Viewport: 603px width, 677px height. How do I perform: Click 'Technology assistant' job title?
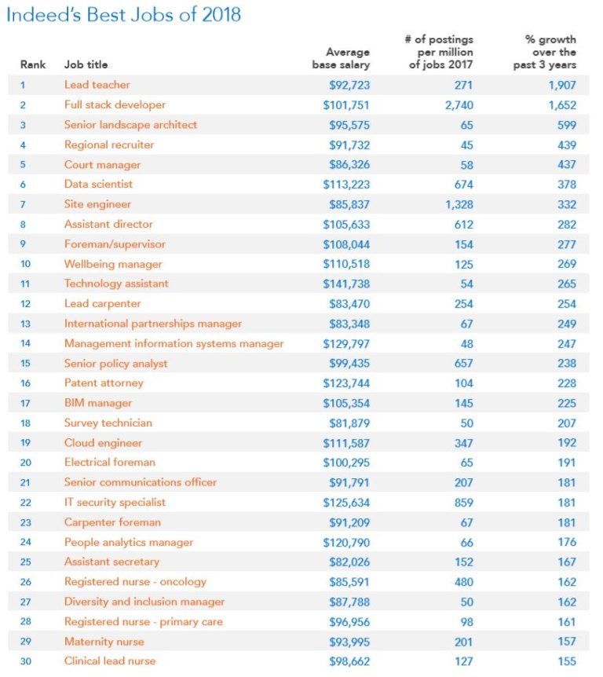tap(116, 284)
